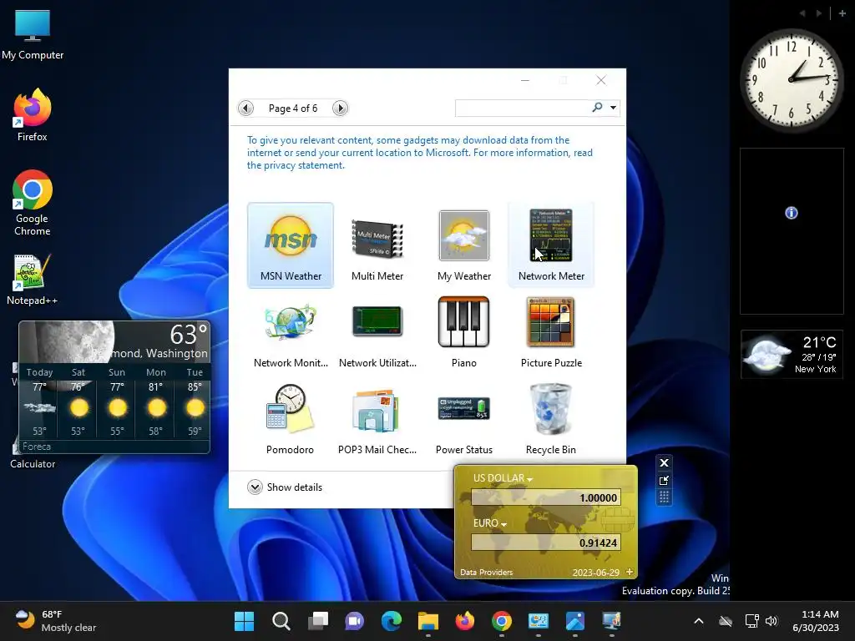Screen dimensions: 855x641
Task: Go to next gadget page
Action: pyautogui.click(x=341, y=108)
